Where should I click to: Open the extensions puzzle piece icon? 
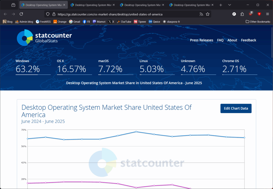(242, 14)
